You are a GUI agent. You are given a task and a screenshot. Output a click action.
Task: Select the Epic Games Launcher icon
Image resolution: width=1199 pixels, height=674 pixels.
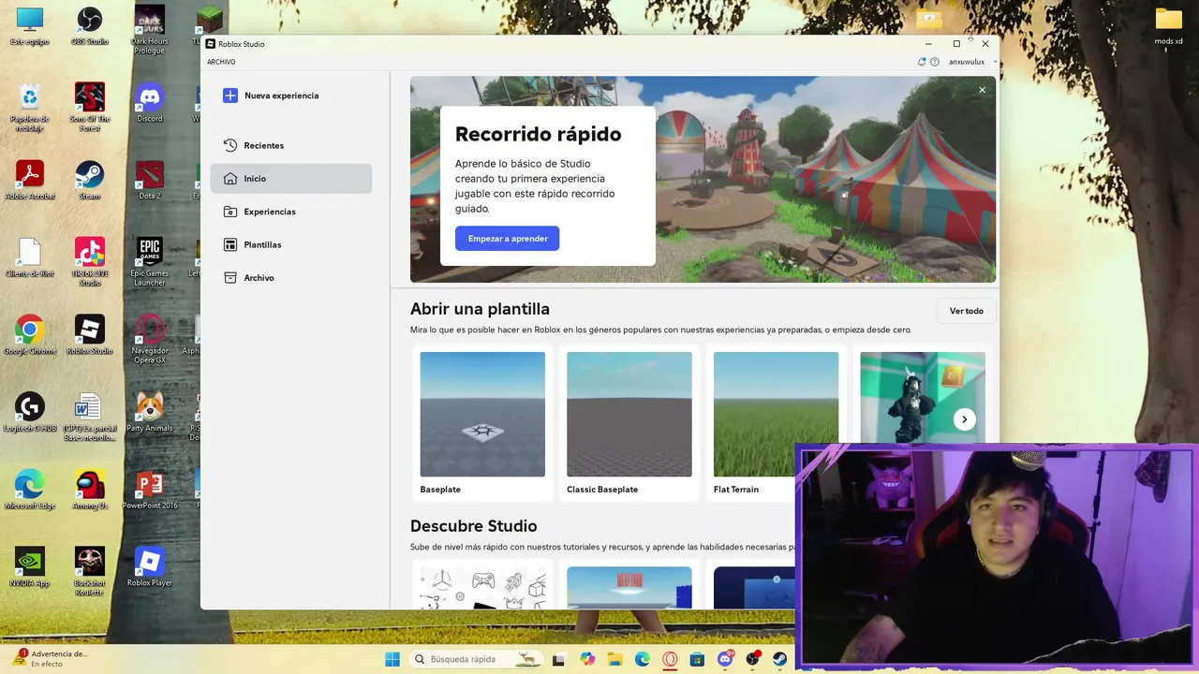[150, 262]
